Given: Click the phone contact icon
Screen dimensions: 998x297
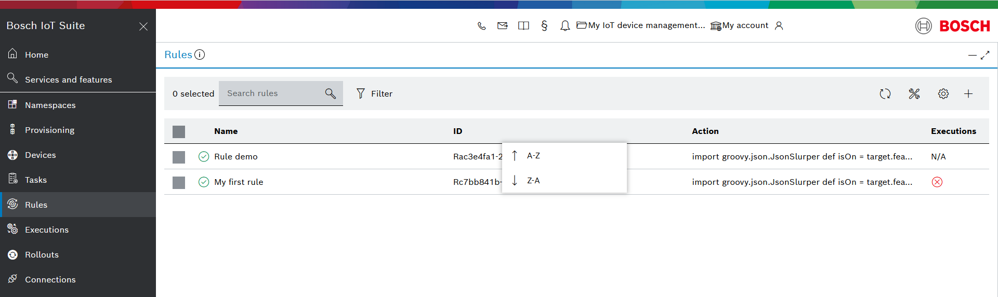Looking at the screenshot, I should pyautogui.click(x=482, y=25).
